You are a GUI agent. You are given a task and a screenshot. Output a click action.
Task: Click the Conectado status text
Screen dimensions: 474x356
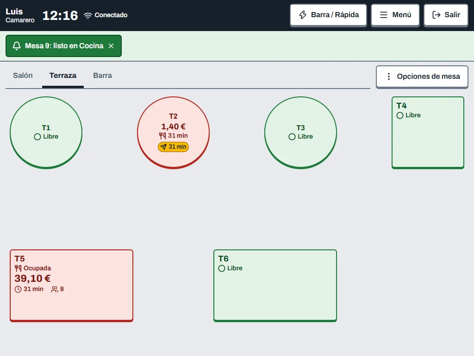[111, 15]
